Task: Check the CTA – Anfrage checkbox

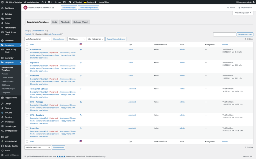Action: [27, 102]
